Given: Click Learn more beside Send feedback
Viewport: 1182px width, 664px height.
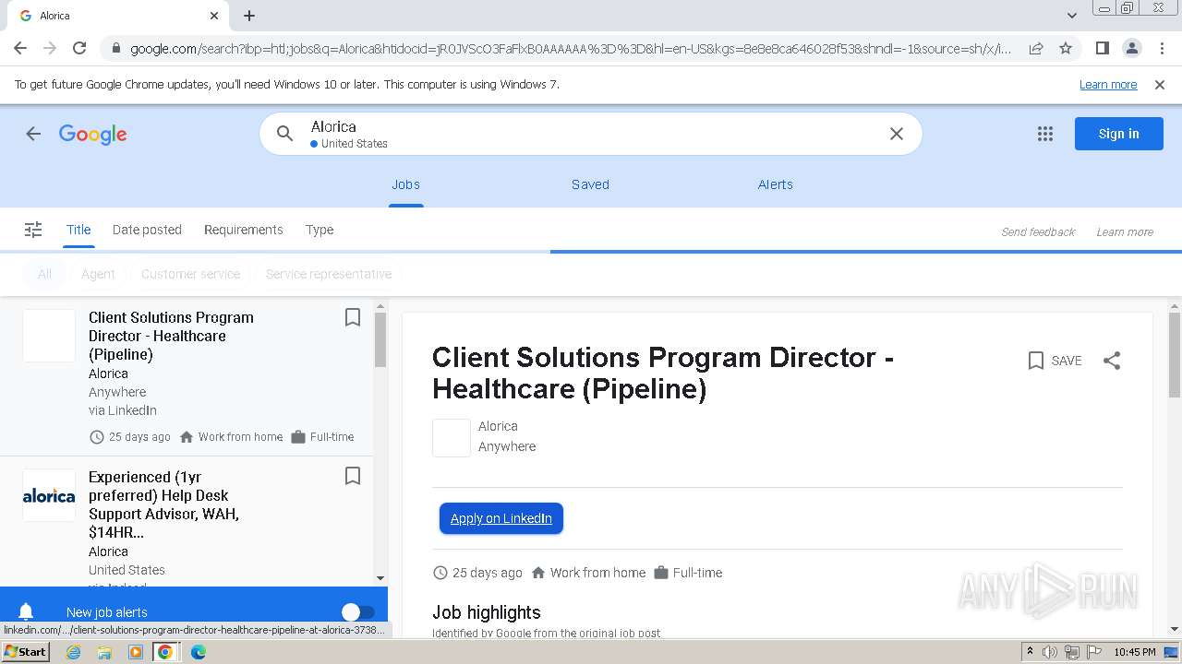Looking at the screenshot, I should pyautogui.click(x=1125, y=231).
